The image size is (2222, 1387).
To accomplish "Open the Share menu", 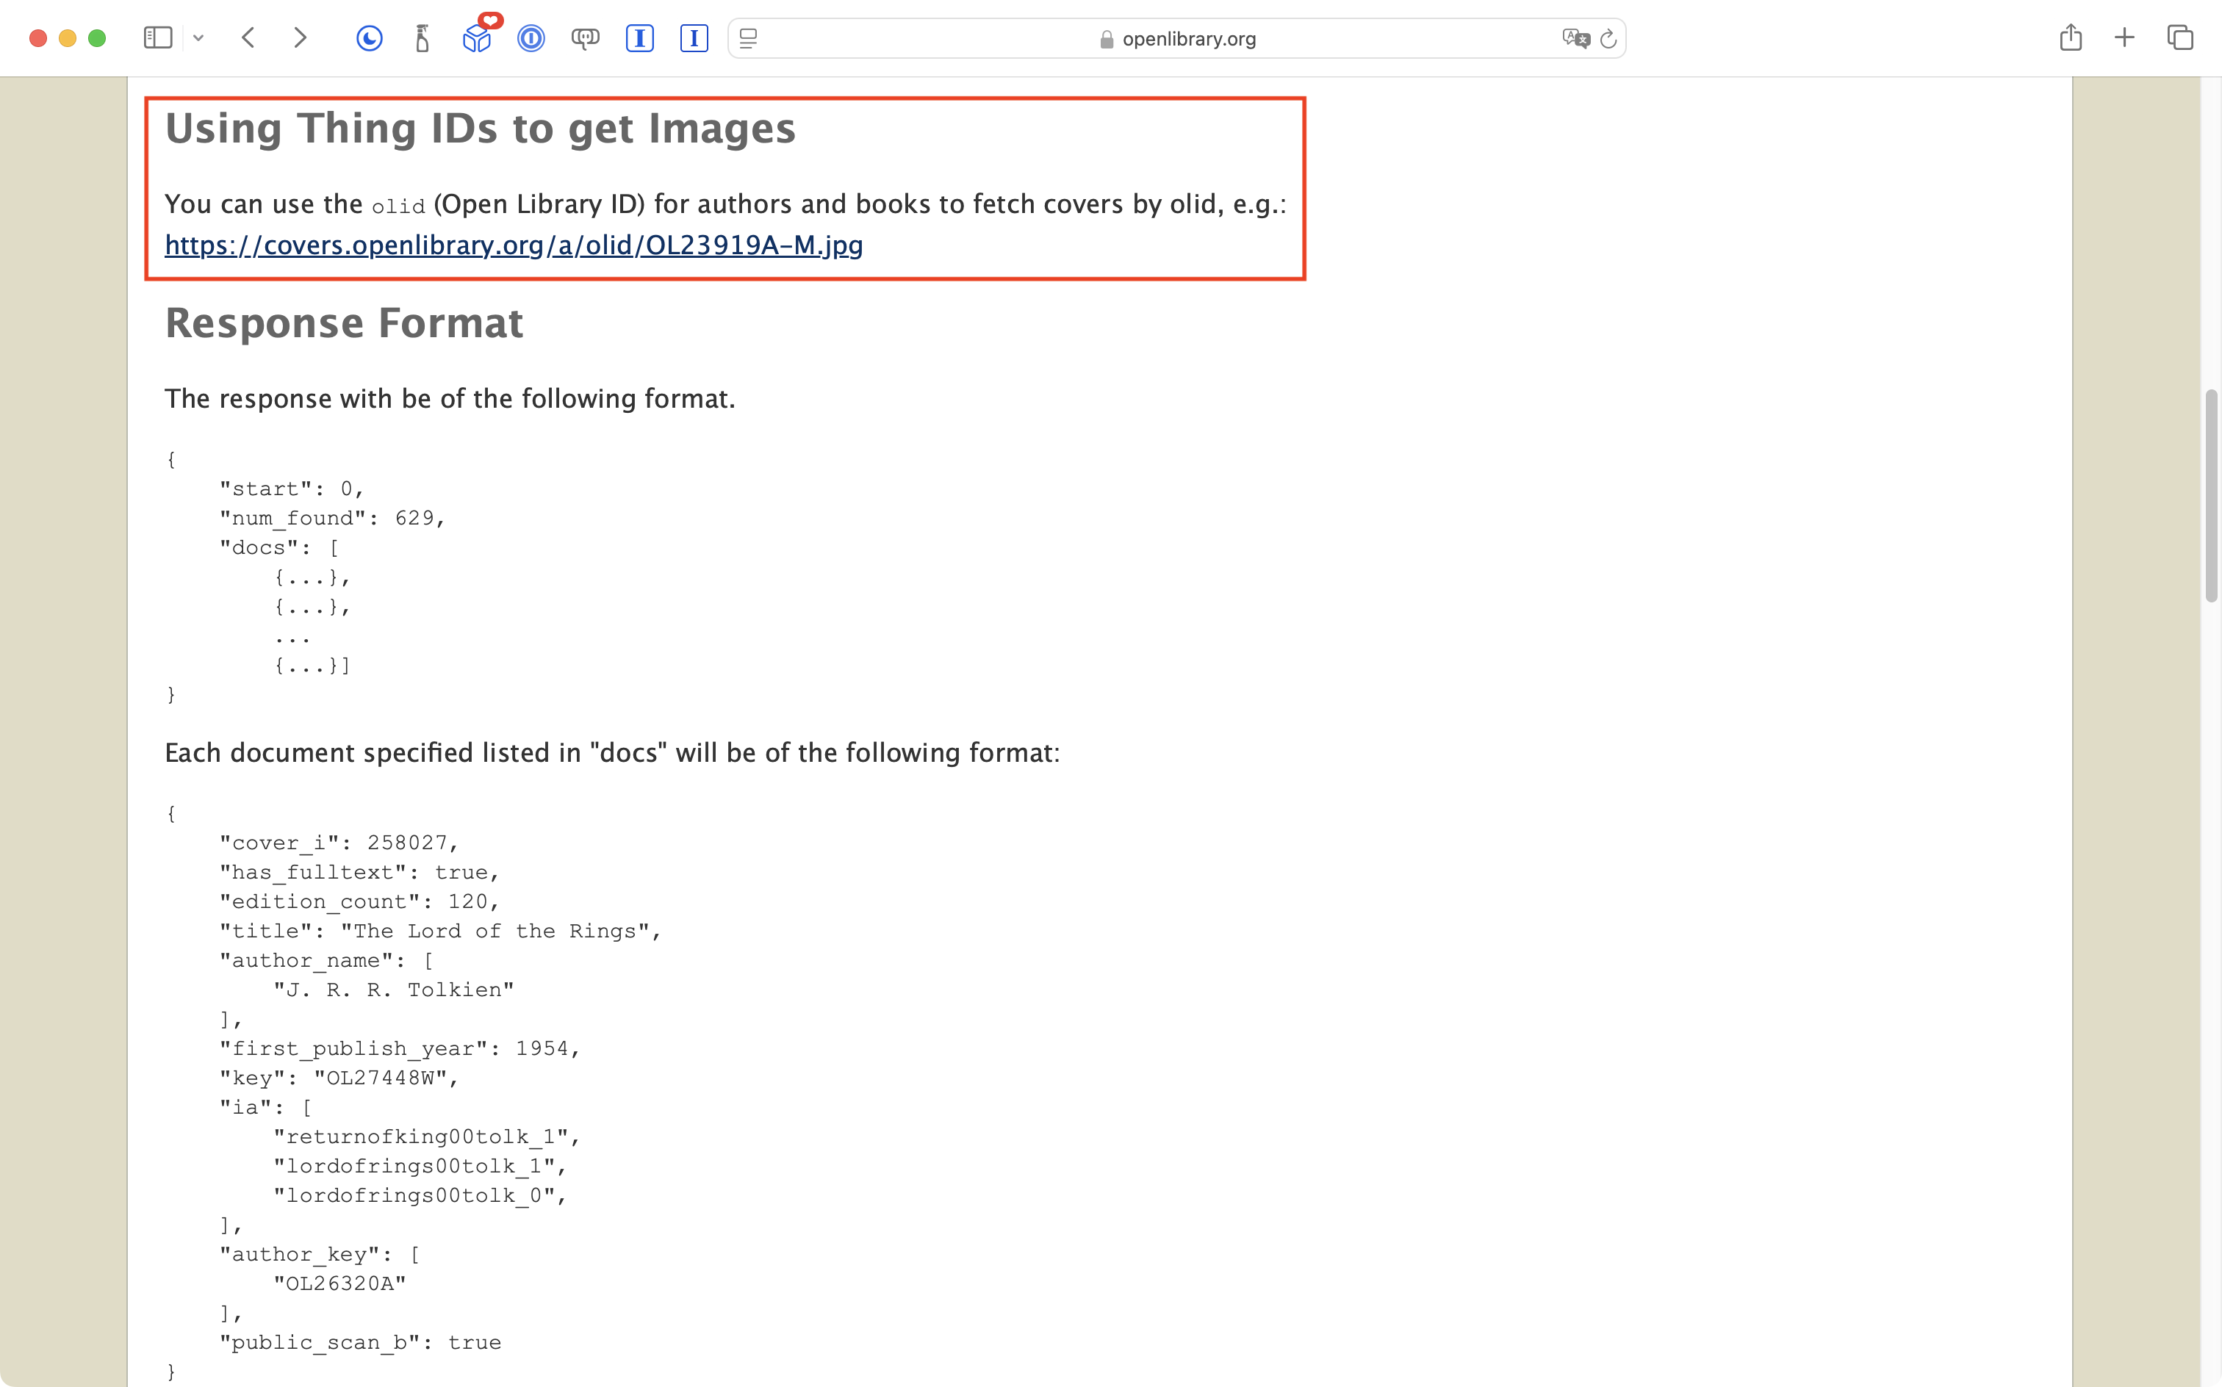I will click(2071, 37).
